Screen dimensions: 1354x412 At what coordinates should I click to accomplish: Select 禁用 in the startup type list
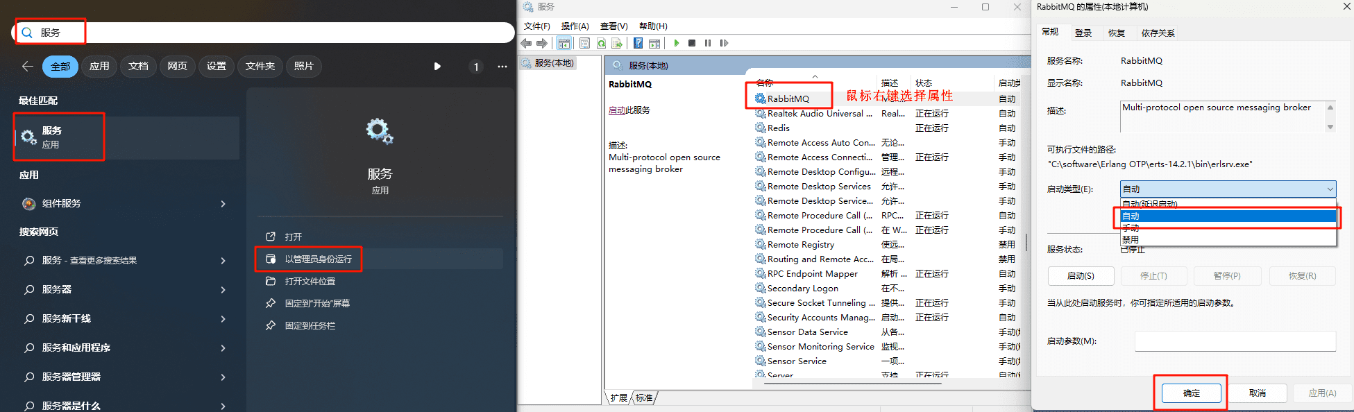click(1131, 239)
